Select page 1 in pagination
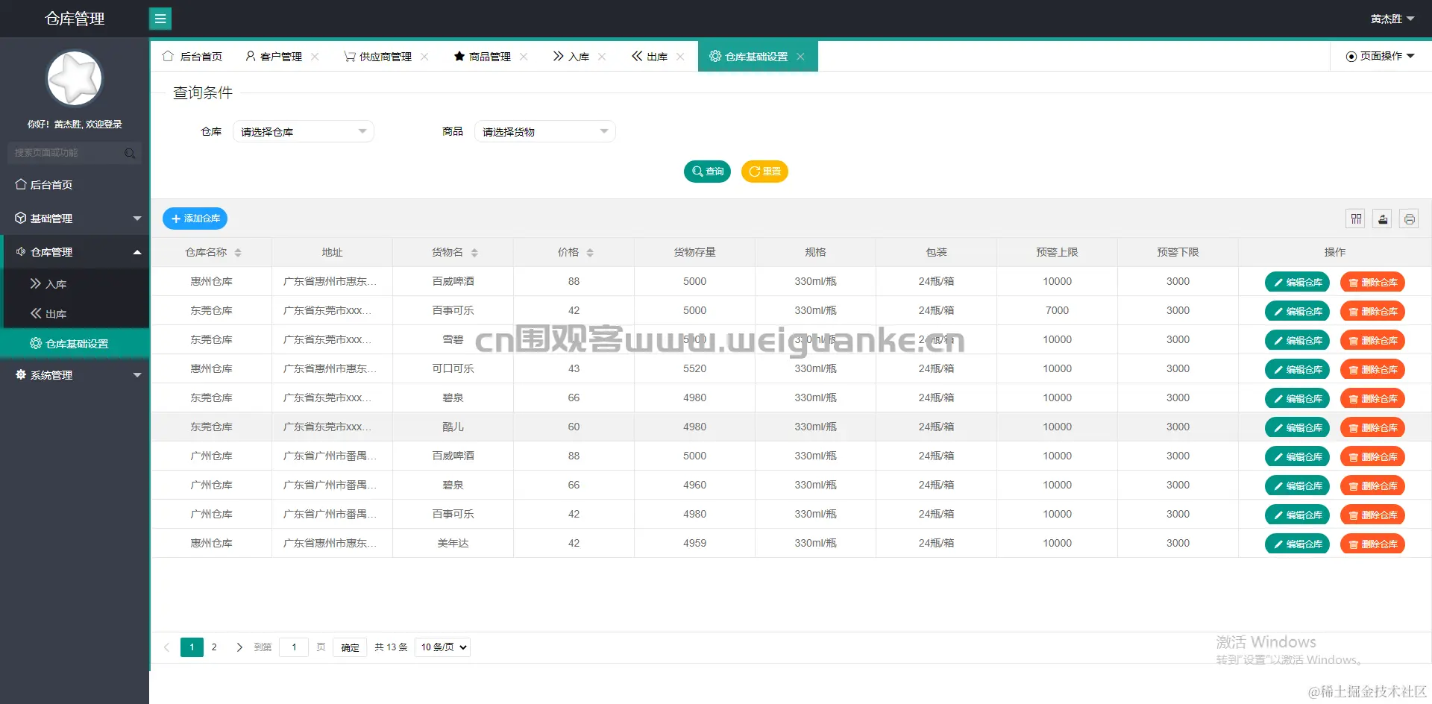1432x704 pixels. [192, 647]
